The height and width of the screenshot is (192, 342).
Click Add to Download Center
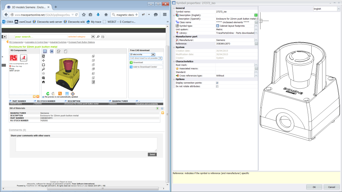pyautogui.click(x=146, y=67)
